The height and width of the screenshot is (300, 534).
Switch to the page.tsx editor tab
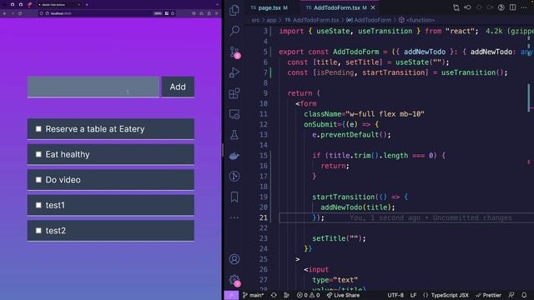click(x=269, y=7)
